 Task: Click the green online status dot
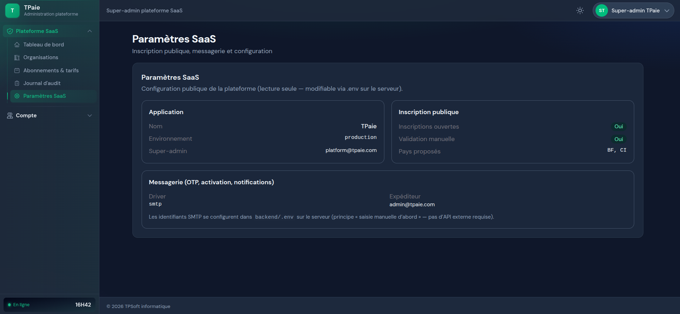(9, 305)
